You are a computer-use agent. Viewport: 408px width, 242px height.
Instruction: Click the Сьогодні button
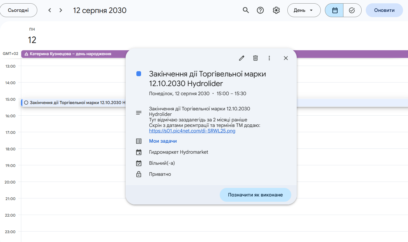[x=18, y=10]
